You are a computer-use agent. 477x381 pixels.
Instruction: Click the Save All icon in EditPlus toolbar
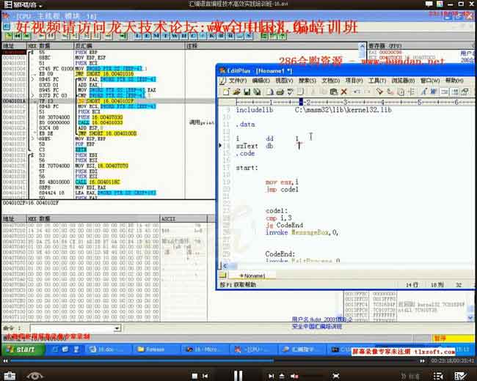258,92
